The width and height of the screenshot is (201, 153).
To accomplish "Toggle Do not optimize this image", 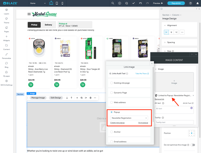I will [193, 145].
